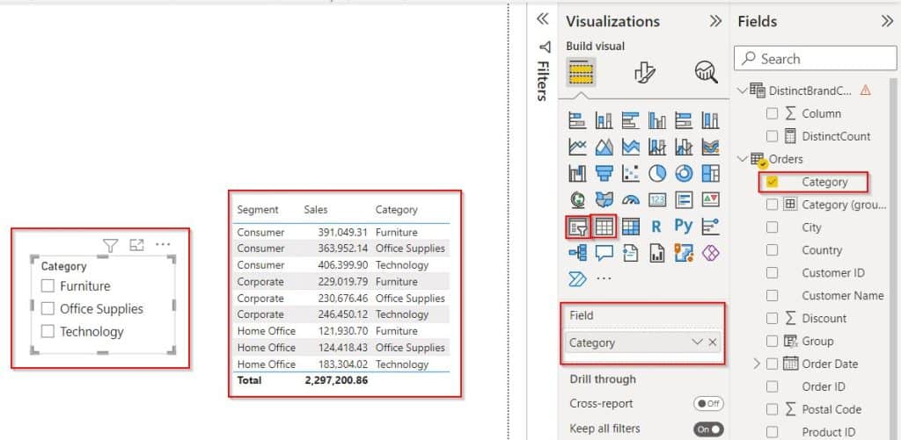Select the R script visual
Image resolution: width=901 pixels, height=440 pixels.
[x=656, y=227]
